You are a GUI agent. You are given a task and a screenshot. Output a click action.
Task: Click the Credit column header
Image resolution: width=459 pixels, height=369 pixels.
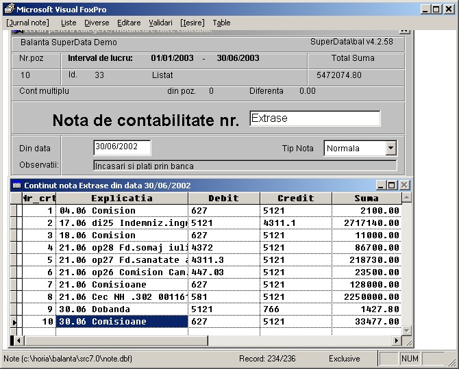coord(296,198)
